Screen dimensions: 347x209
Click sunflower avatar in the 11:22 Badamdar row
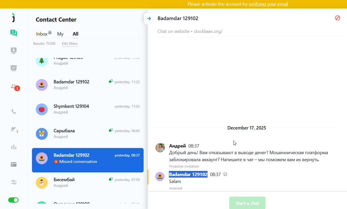coord(42,85)
